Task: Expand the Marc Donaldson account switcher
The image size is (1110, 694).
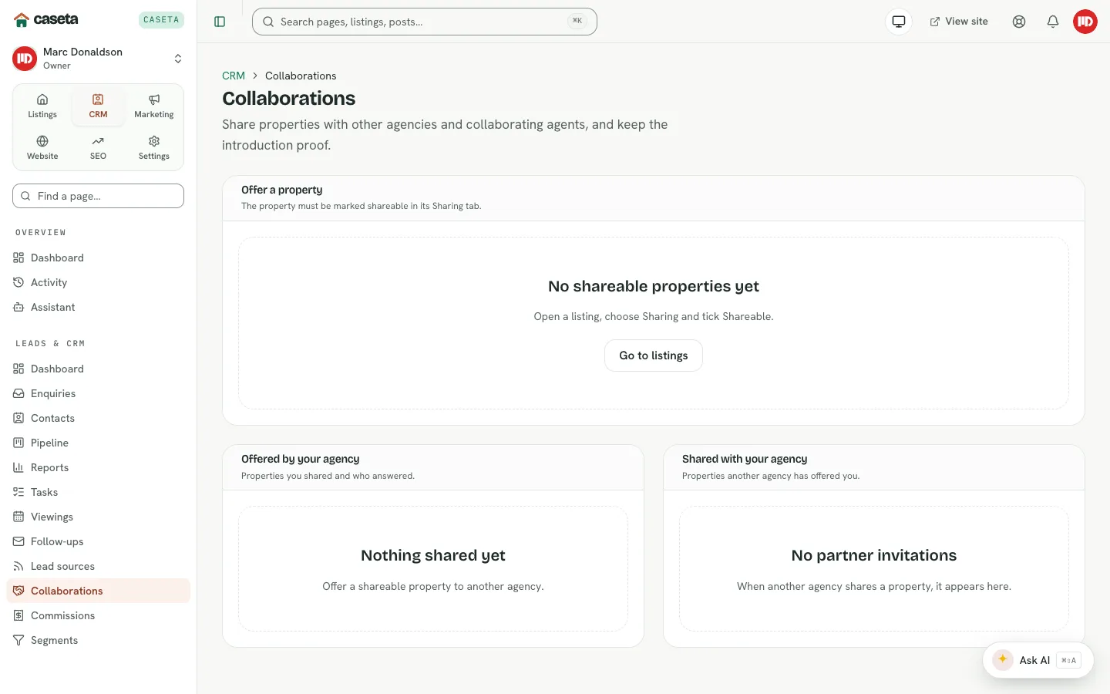Action: tap(98, 59)
